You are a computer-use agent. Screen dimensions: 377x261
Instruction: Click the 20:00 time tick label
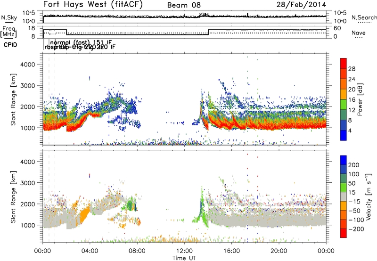tap(279, 251)
